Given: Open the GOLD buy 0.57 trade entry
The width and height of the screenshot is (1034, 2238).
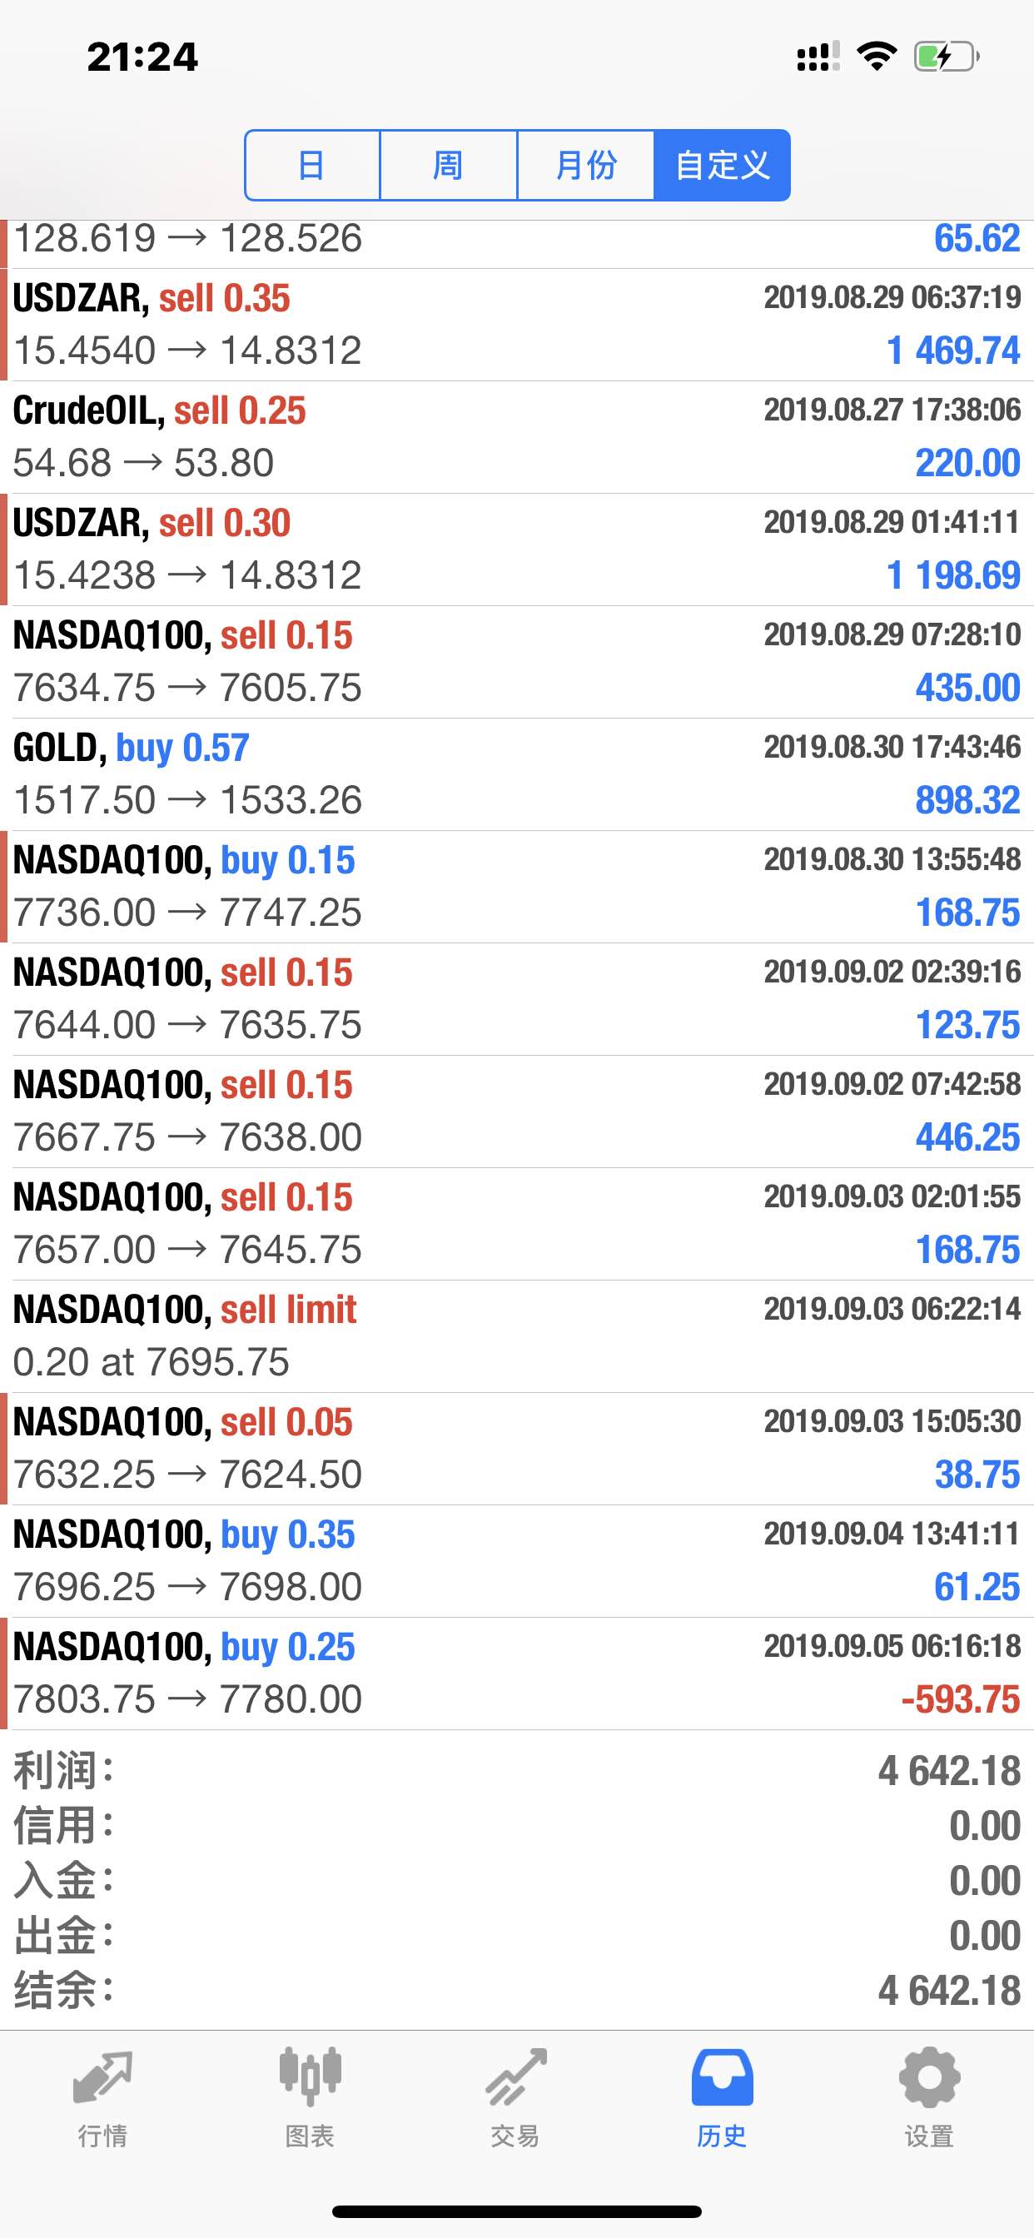Looking at the screenshot, I should click(x=517, y=773).
